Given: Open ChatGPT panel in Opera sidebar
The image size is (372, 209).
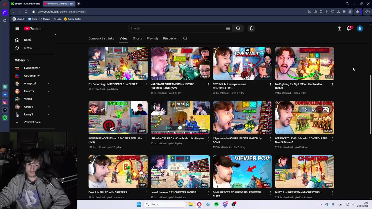Looking at the screenshot, I should coord(5,87).
